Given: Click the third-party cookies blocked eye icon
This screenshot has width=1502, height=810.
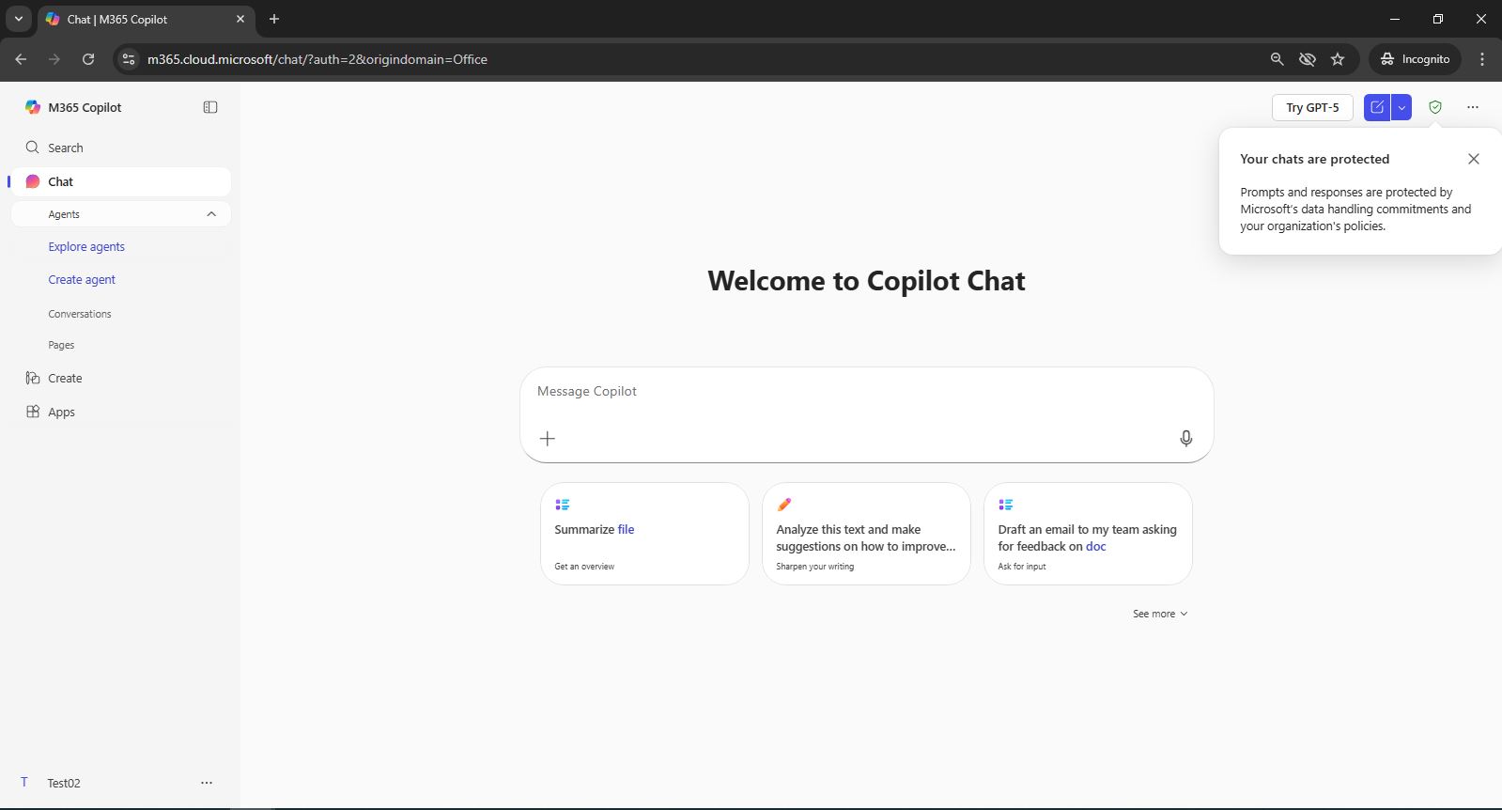Looking at the screenshot, I should coord(1307,59).
